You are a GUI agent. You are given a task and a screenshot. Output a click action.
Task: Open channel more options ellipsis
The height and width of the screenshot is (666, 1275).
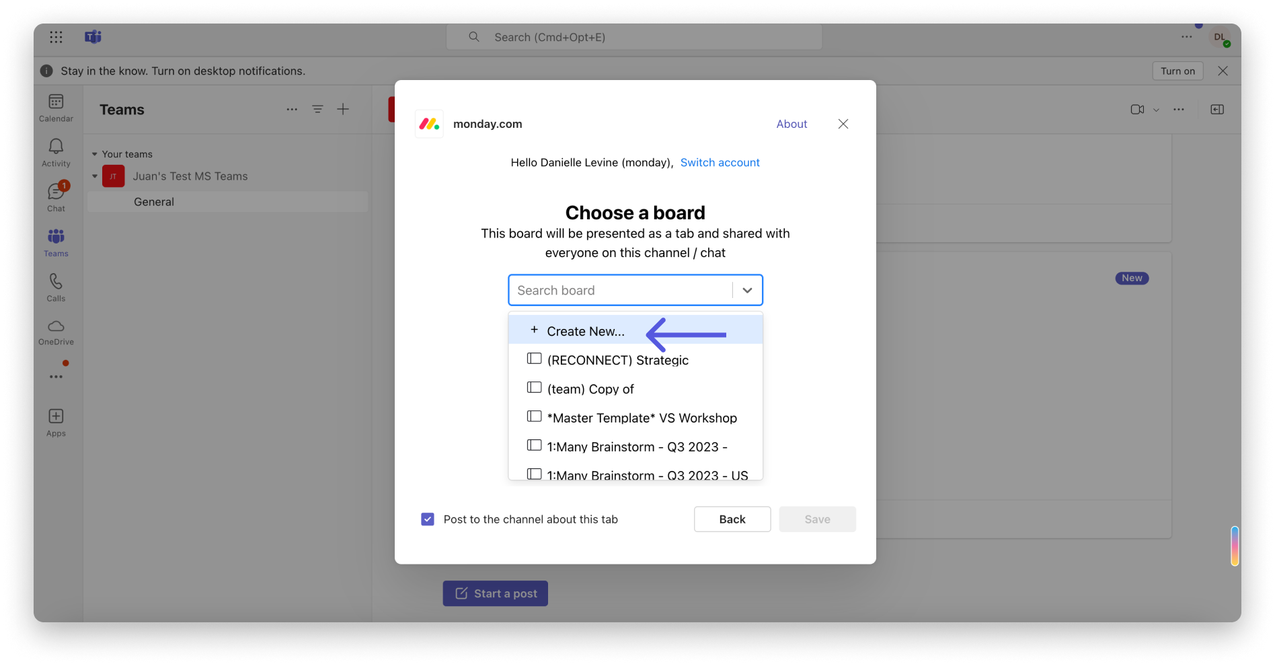click(x=1179, y=110)
